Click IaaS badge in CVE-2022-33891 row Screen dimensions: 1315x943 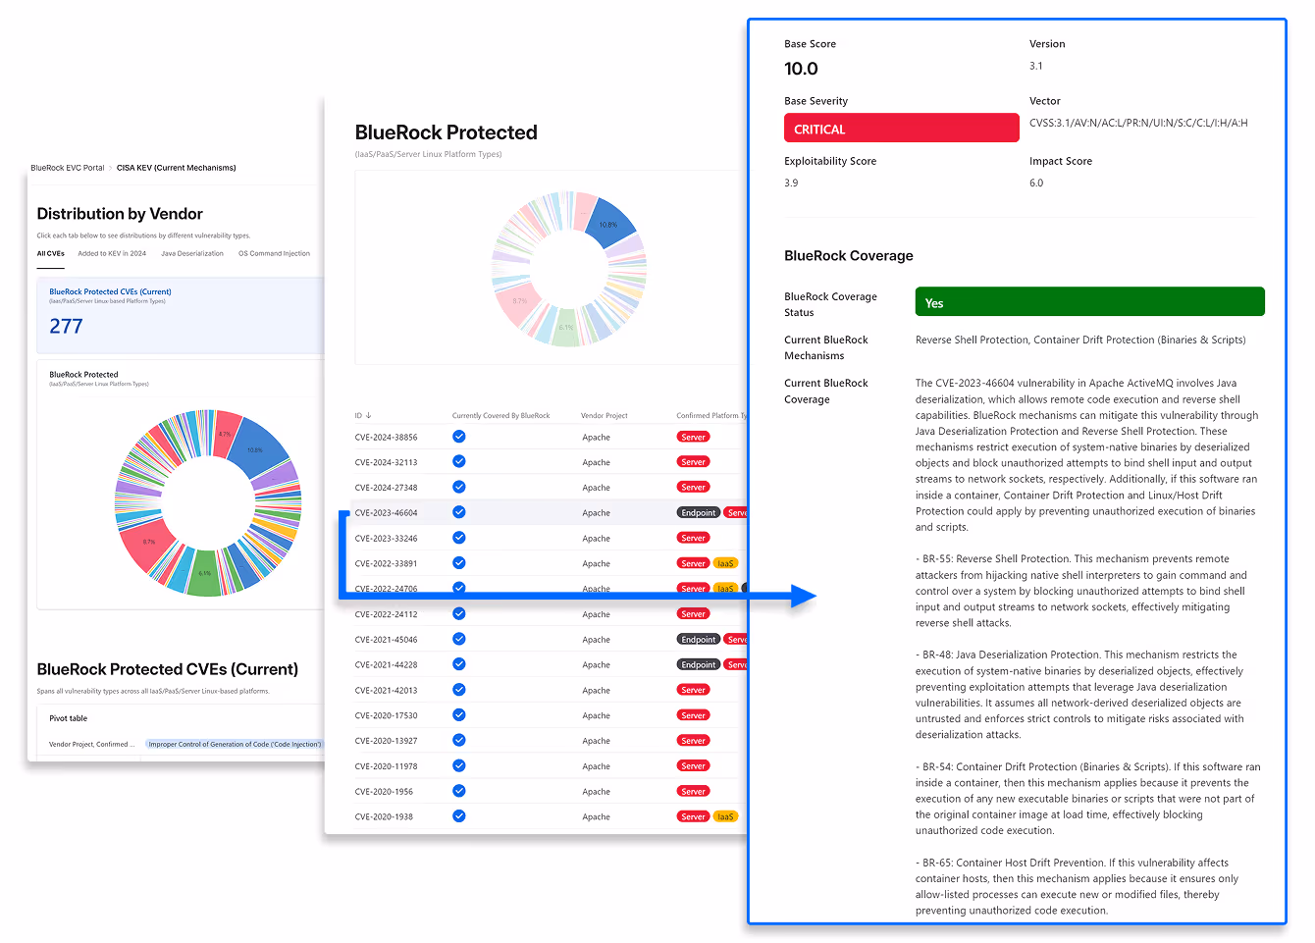(x=725, y=563)
